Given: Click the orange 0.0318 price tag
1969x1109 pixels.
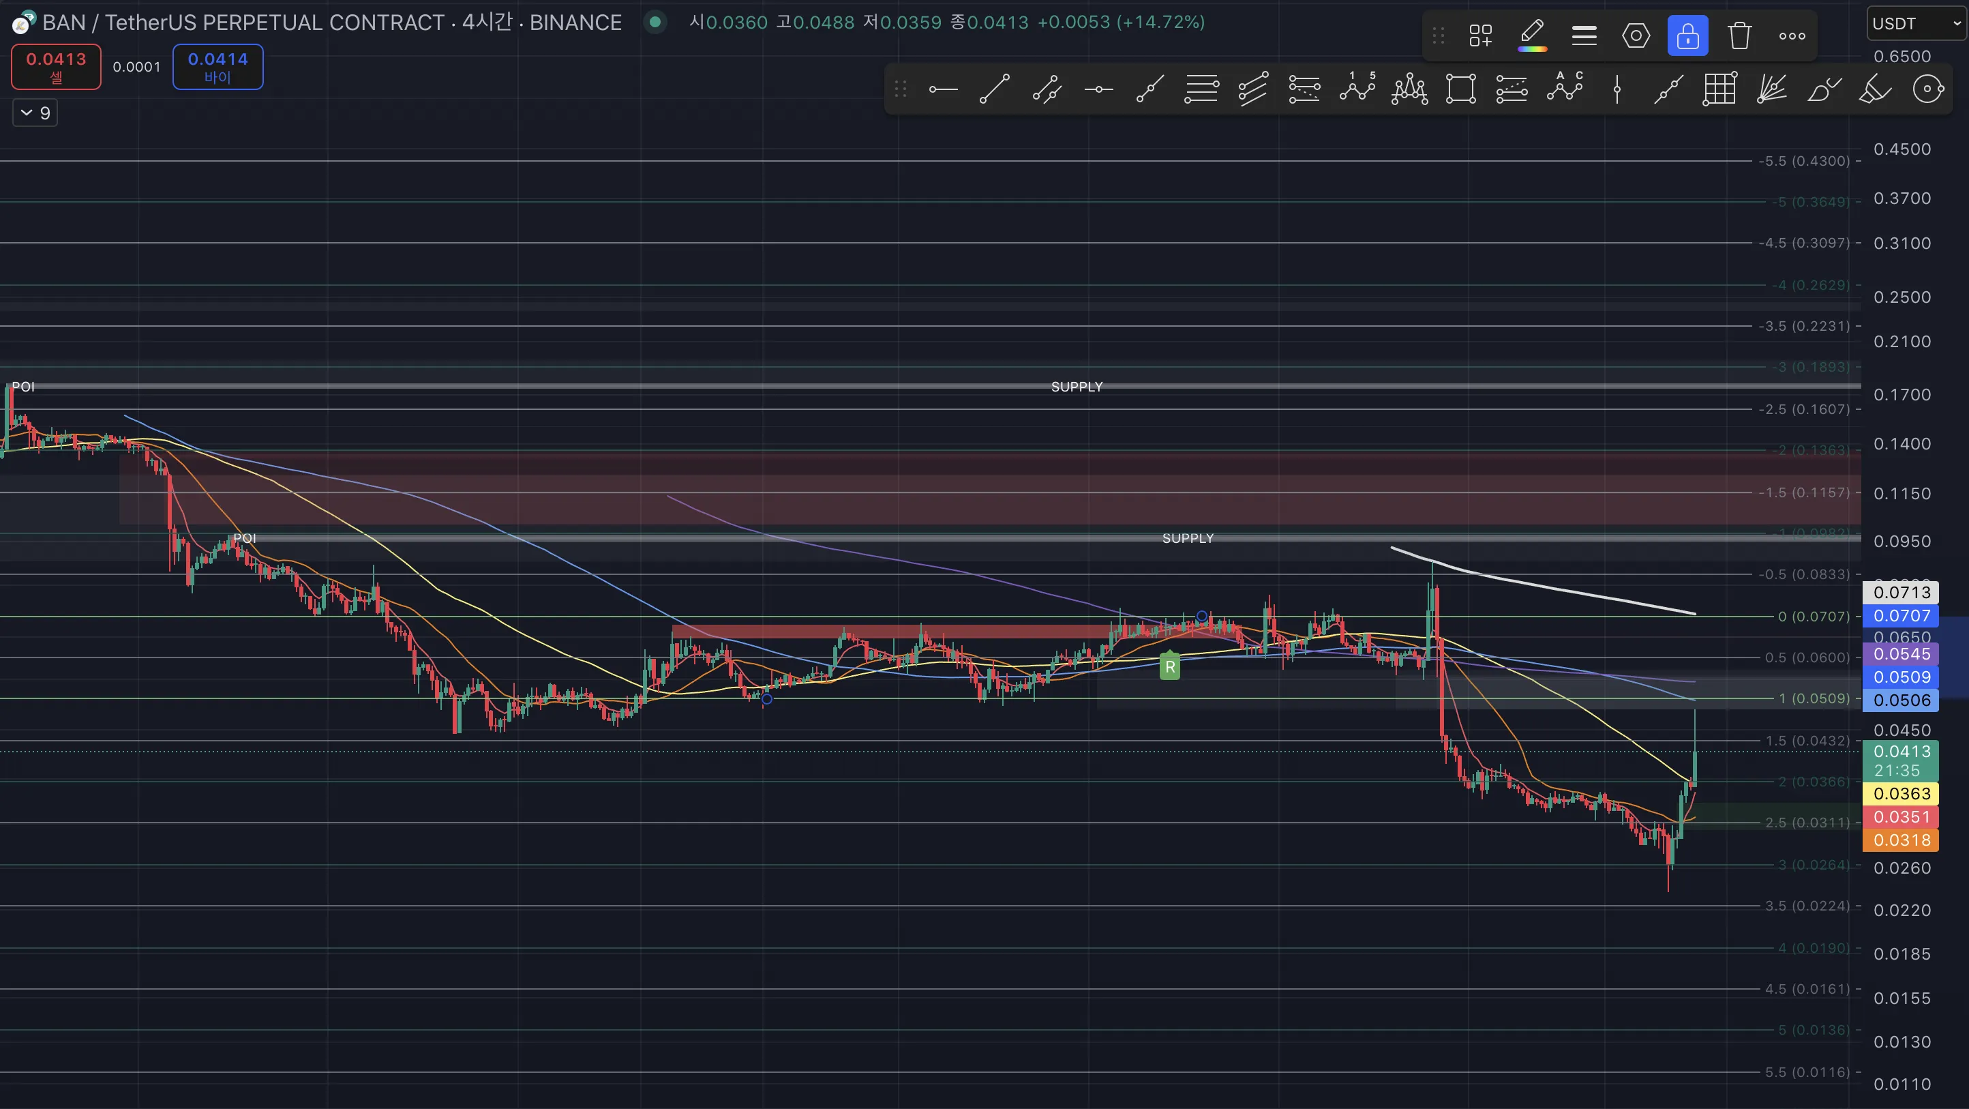Looking at the screenshot, I should click(x=1900, y=840).
